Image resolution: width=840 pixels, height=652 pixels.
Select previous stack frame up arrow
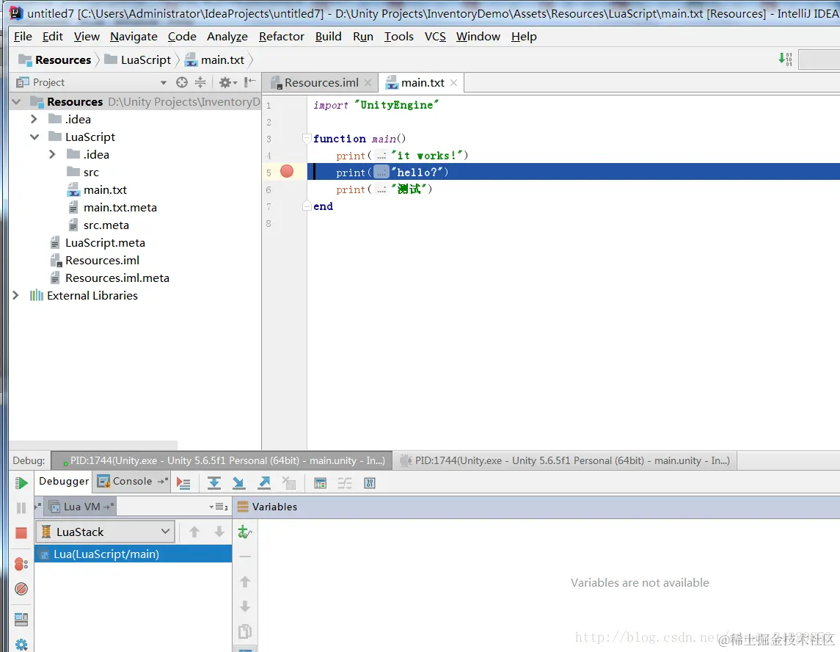pyautogui.click(x=194, y=532)
